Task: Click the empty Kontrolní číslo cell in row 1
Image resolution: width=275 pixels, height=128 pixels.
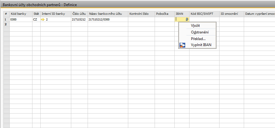Action: click(x=141, y=20)
